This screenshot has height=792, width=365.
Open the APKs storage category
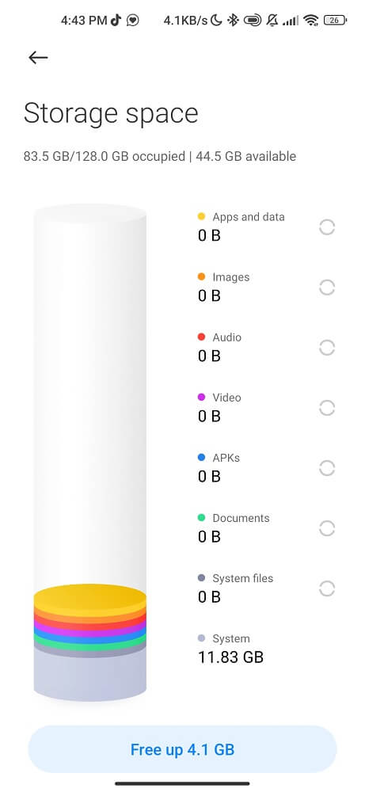pyautogui.click(x=267, y=468)
